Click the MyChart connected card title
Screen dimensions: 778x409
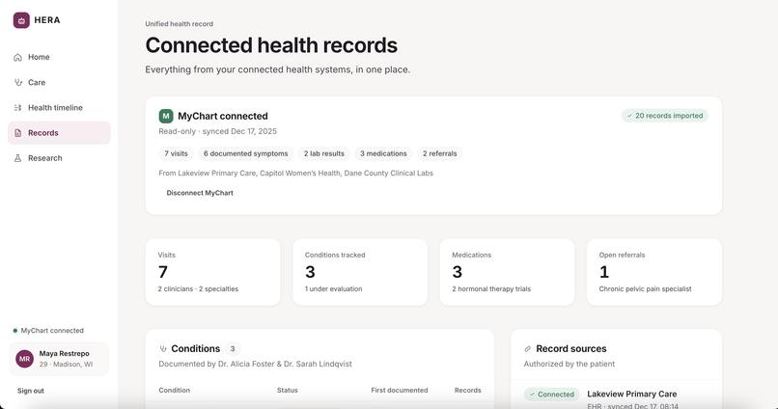(223, 116)
